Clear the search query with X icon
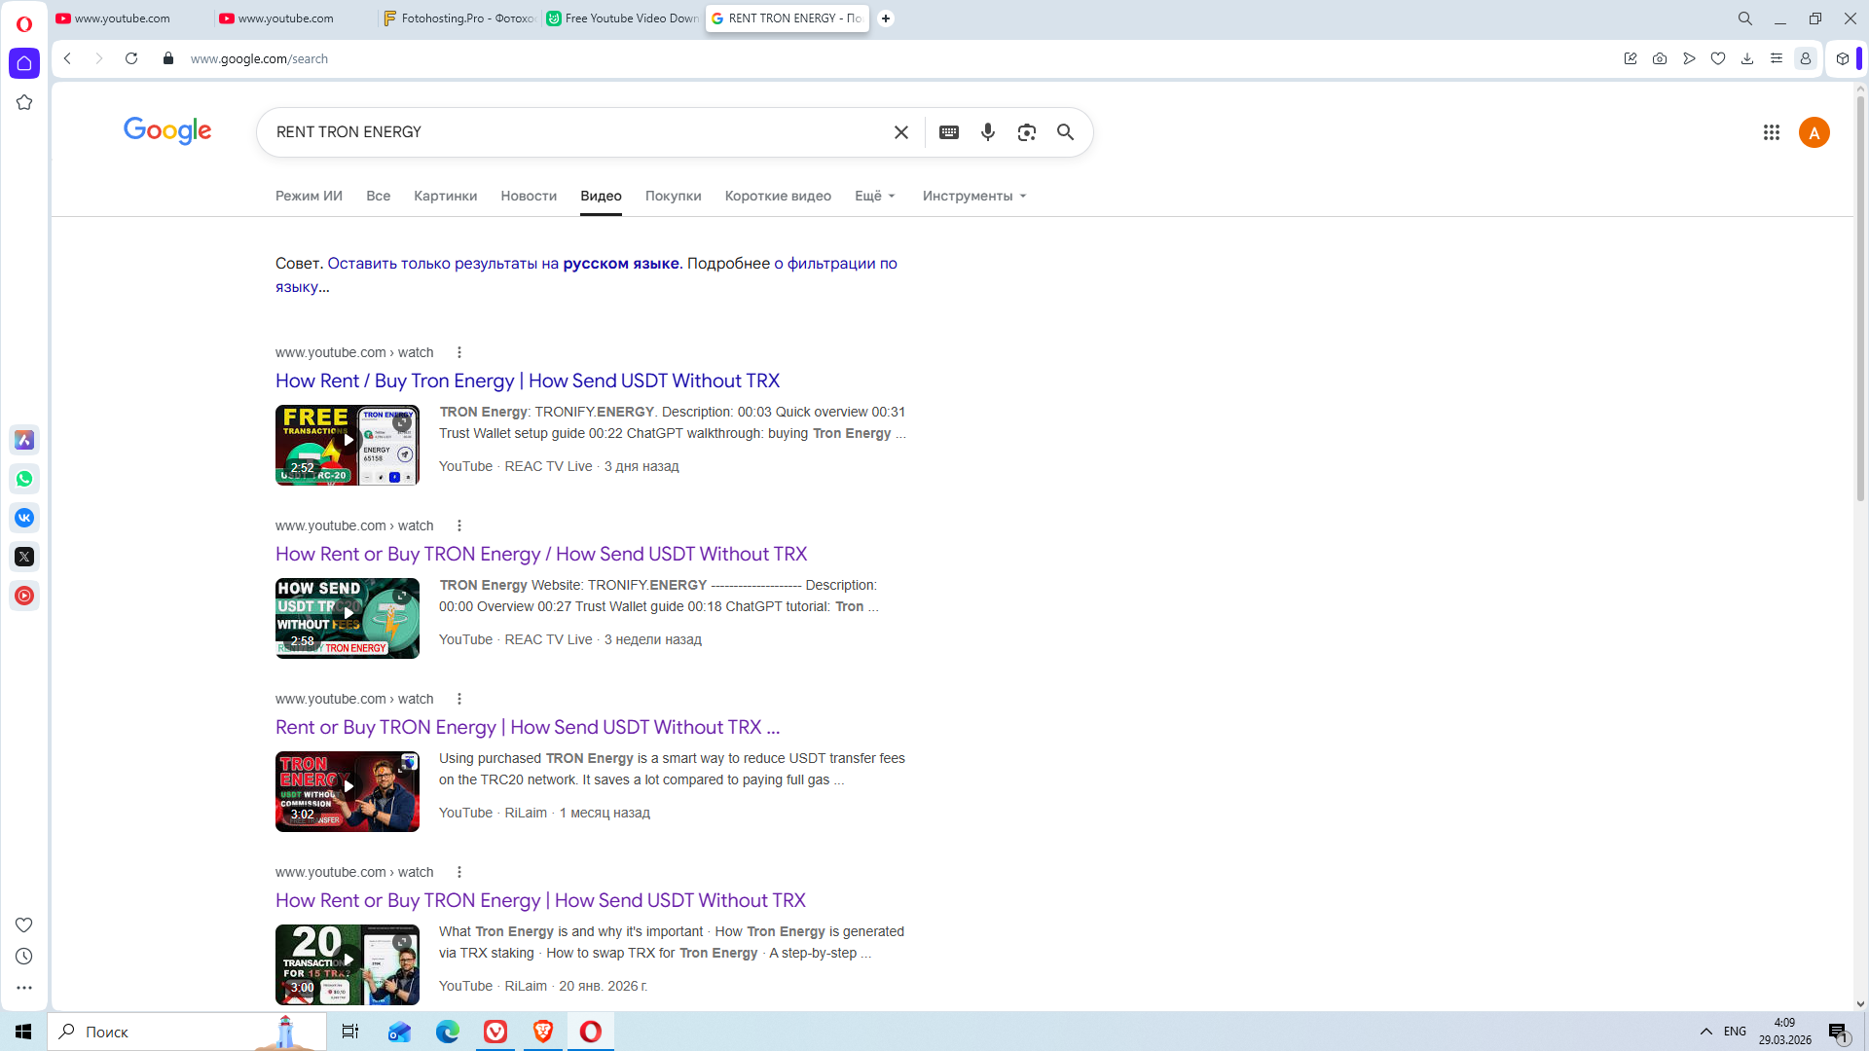1869x1051 pixels. [x=901, y=132]
